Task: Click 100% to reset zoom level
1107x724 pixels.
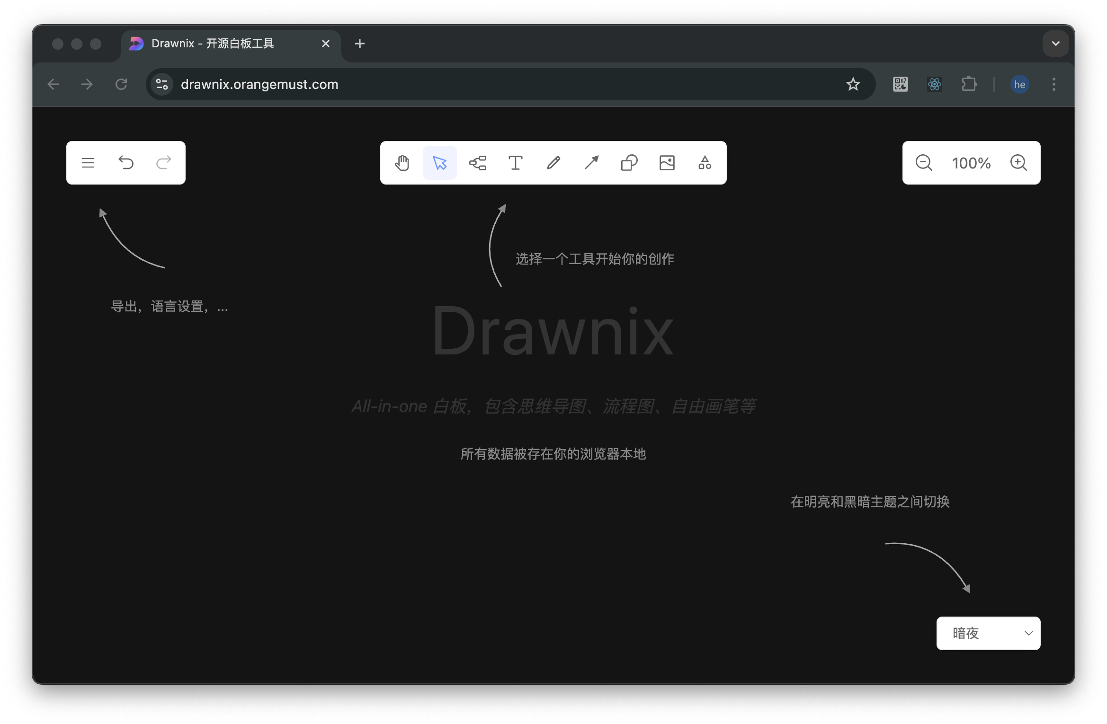Action: click(x=971, y=163)
